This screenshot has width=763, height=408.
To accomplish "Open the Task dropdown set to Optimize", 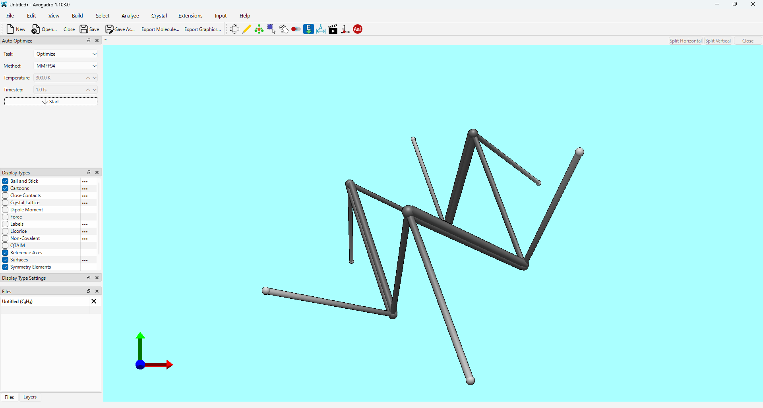I will [66, 54].
